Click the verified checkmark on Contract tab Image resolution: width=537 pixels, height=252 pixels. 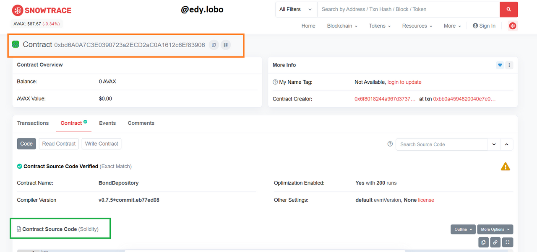(85, 122)
